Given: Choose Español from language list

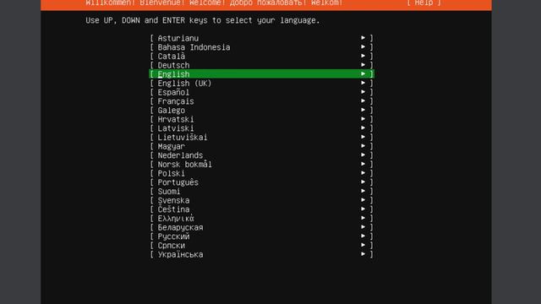Looking at the screenshot, I should (261, 92).
